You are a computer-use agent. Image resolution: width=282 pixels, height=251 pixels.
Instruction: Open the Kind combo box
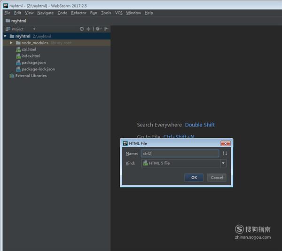[x=184, y=163]
